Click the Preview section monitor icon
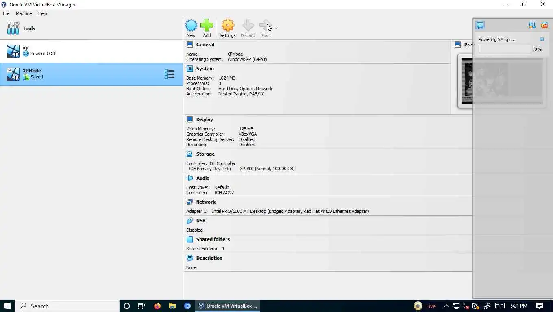 [458, 45]
